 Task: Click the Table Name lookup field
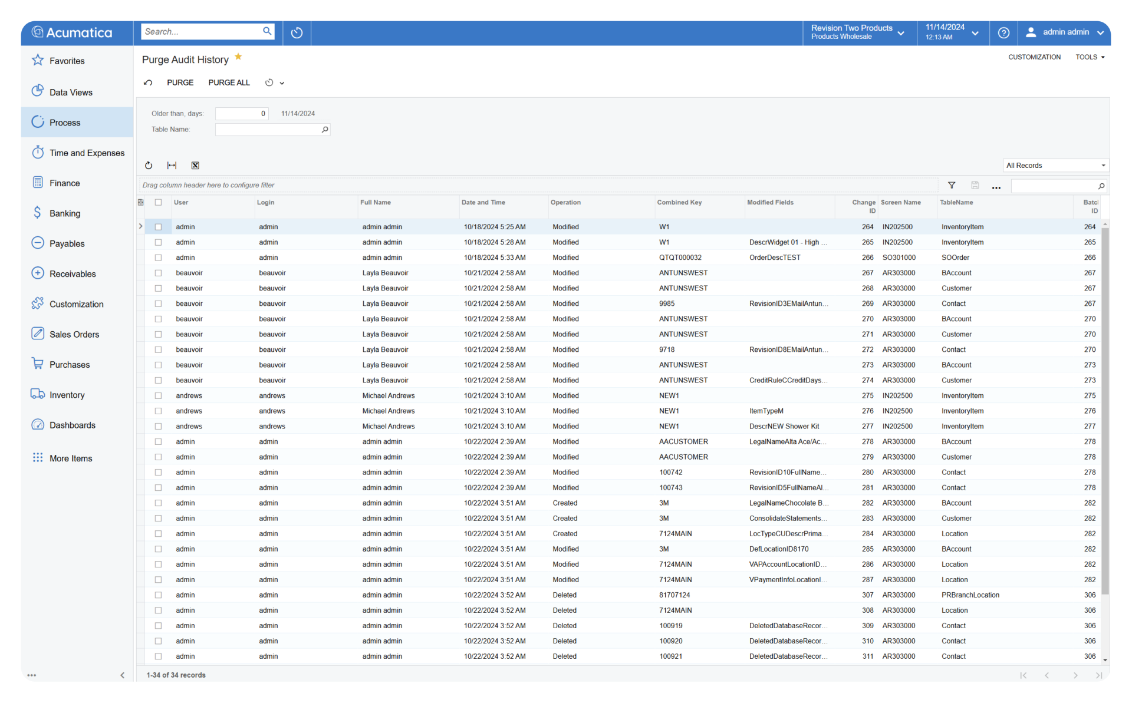point(268,130)
